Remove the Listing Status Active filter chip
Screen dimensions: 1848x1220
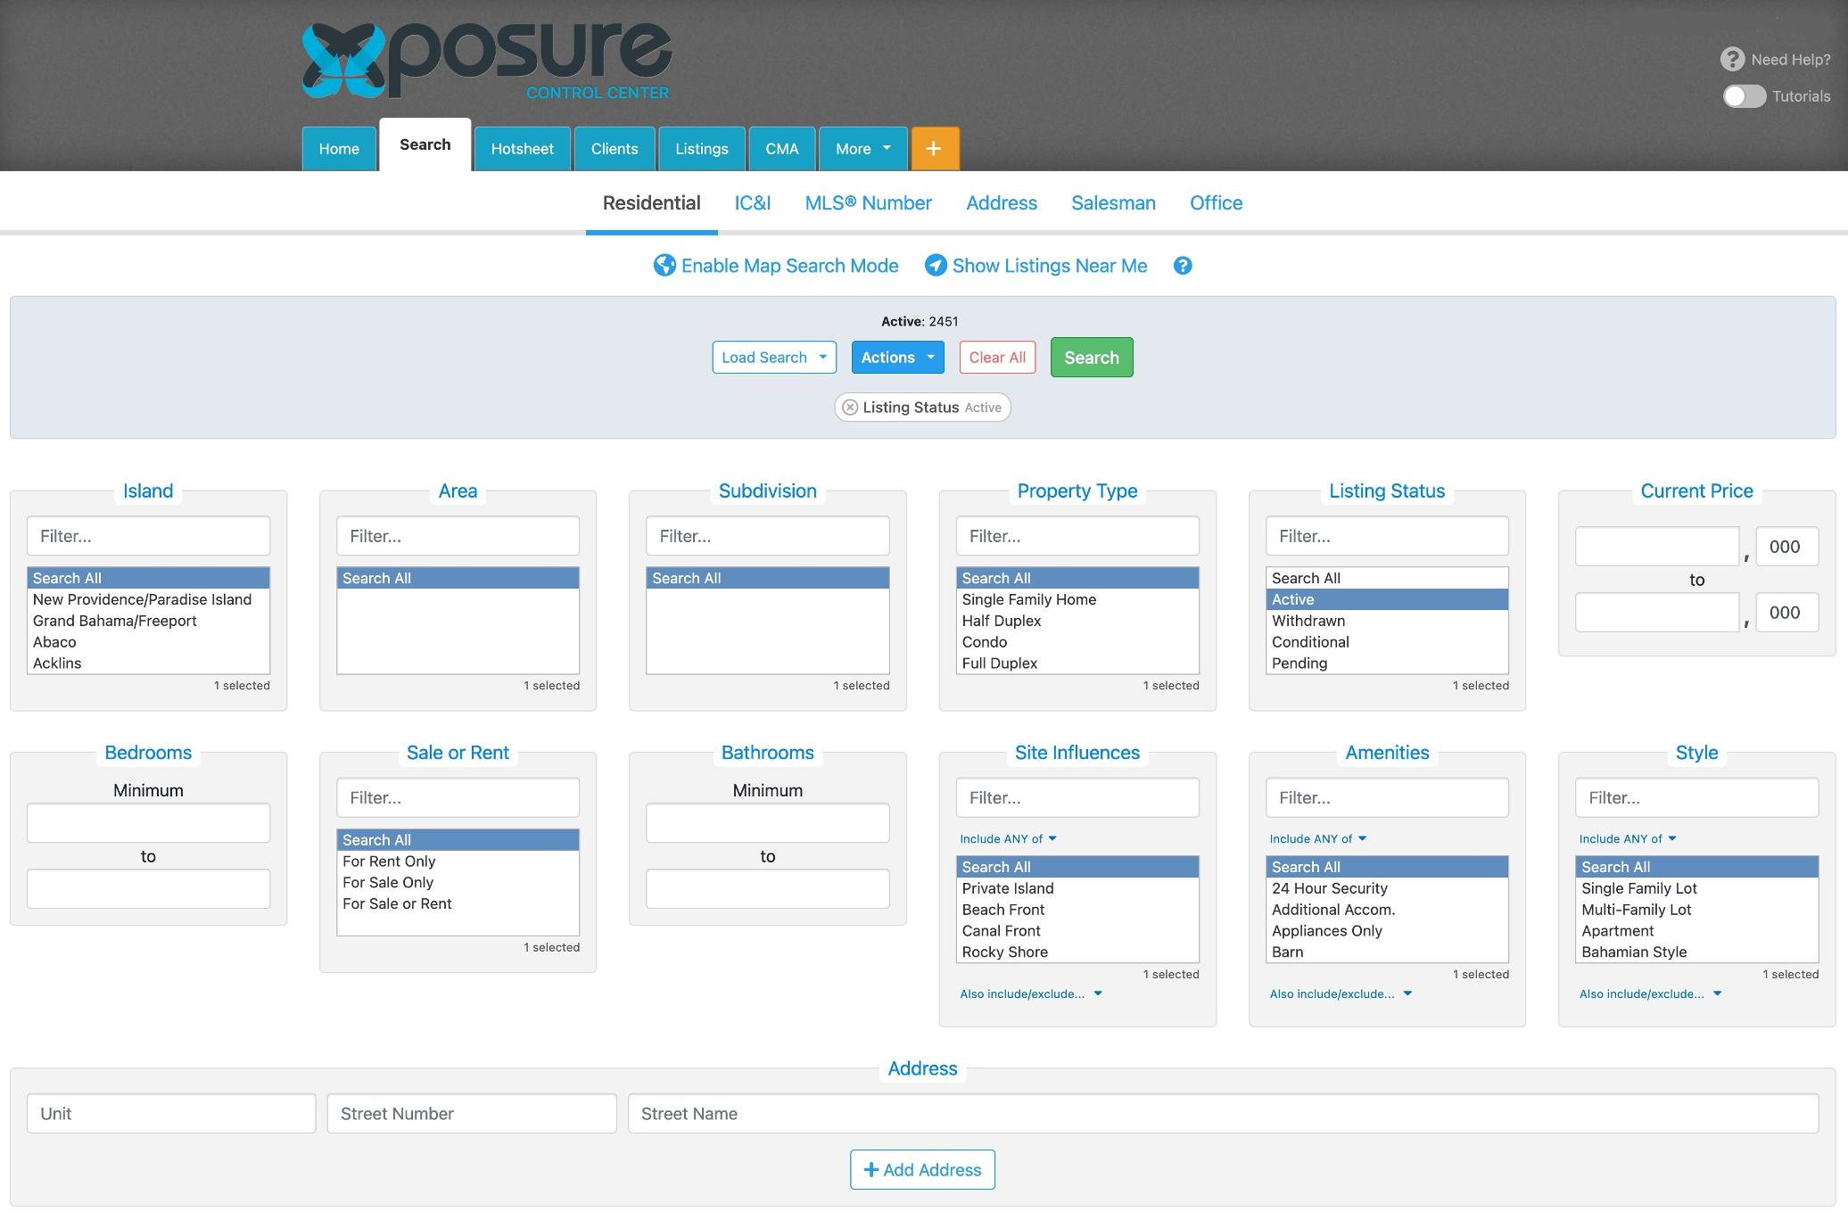click(851, 408)
